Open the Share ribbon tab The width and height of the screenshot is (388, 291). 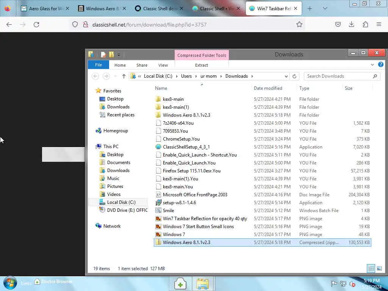coord(142,65)
